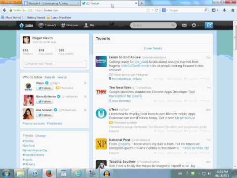Open Learn to End Abuse account name
237x178 pixels.
125,57
